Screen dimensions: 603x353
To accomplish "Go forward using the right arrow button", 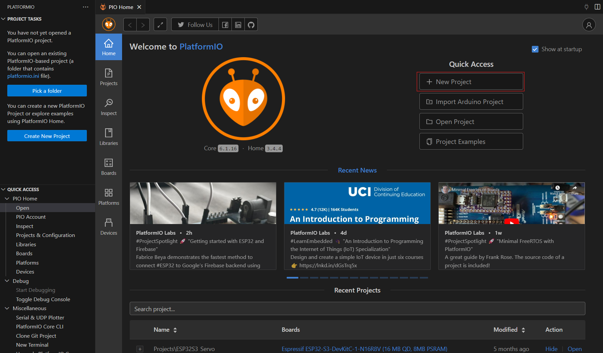I will point(143,25).
